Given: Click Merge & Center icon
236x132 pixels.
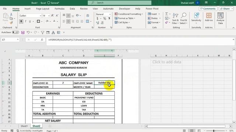Looking at the screenshot, I should [x=87, y=21].
